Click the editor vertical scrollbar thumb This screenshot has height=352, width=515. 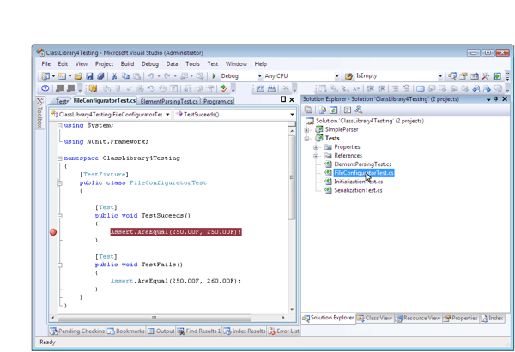coord(291,177)
